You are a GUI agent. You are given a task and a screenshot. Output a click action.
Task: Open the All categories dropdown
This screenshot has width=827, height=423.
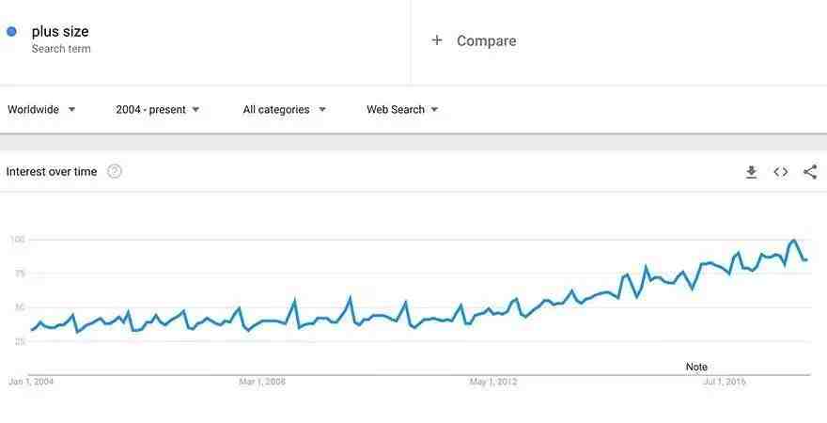coord(284,110)
